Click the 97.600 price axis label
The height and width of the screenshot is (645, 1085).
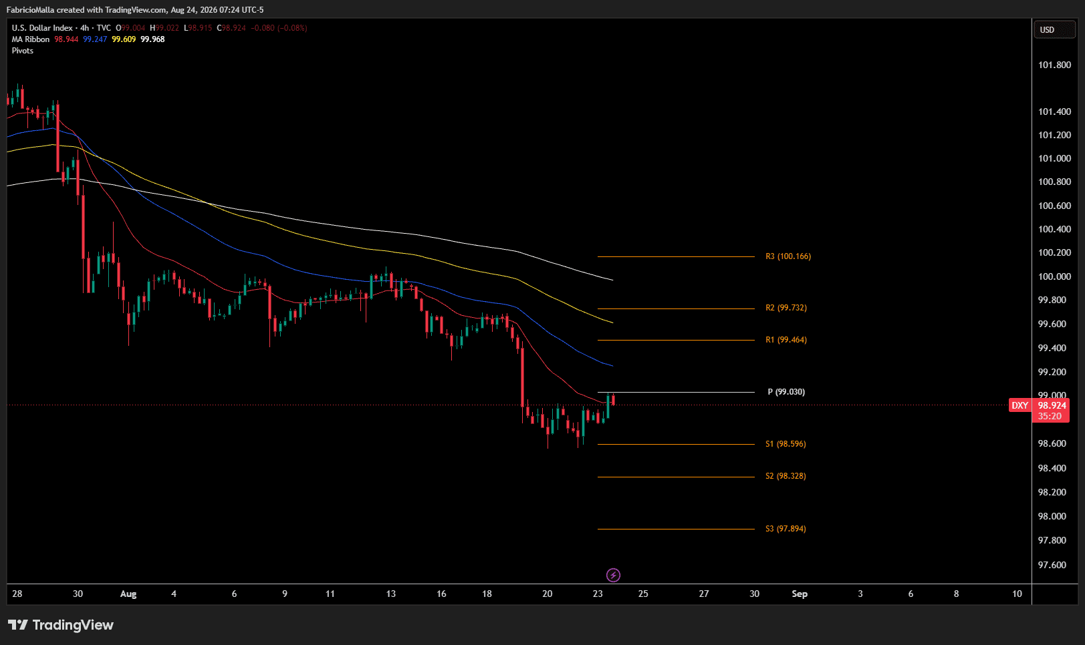1052,565
